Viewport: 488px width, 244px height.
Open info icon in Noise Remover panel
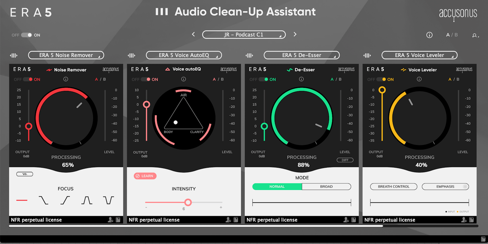66,79
